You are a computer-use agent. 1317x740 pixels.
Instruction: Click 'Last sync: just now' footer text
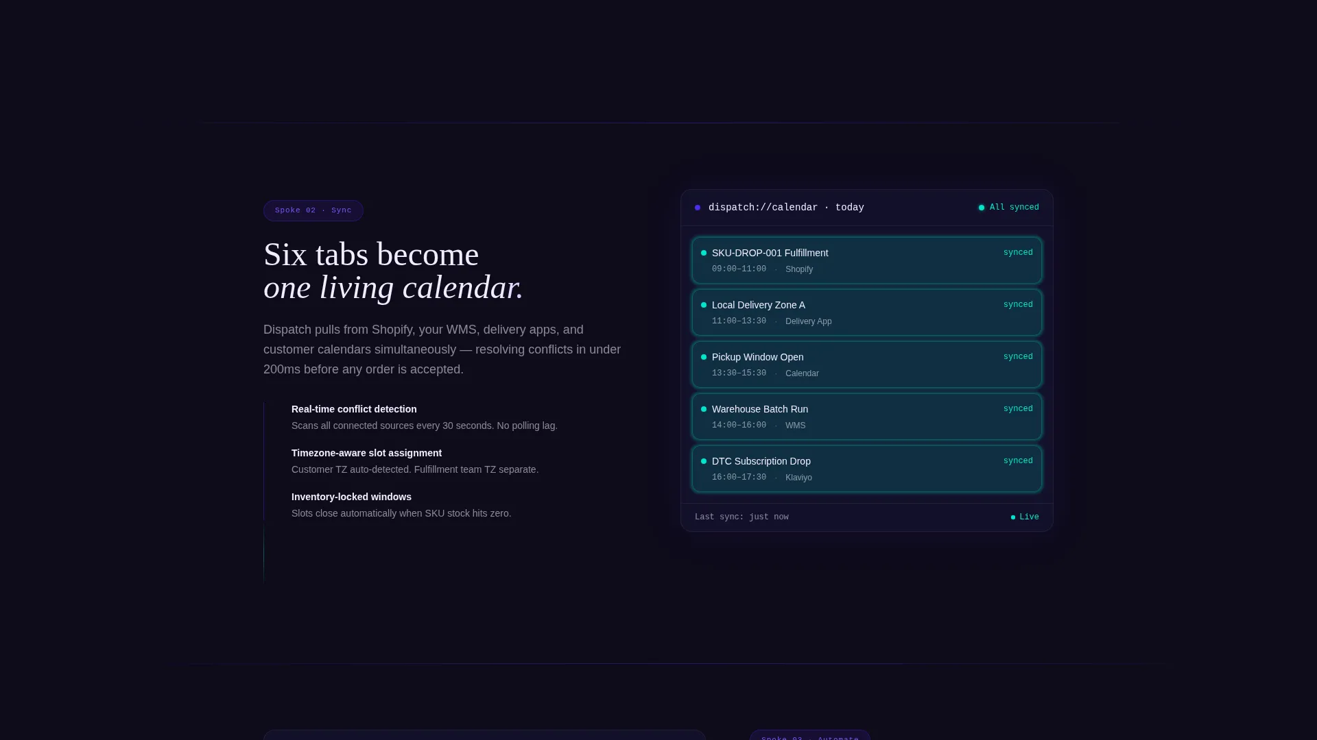click(x=741, y=517)
